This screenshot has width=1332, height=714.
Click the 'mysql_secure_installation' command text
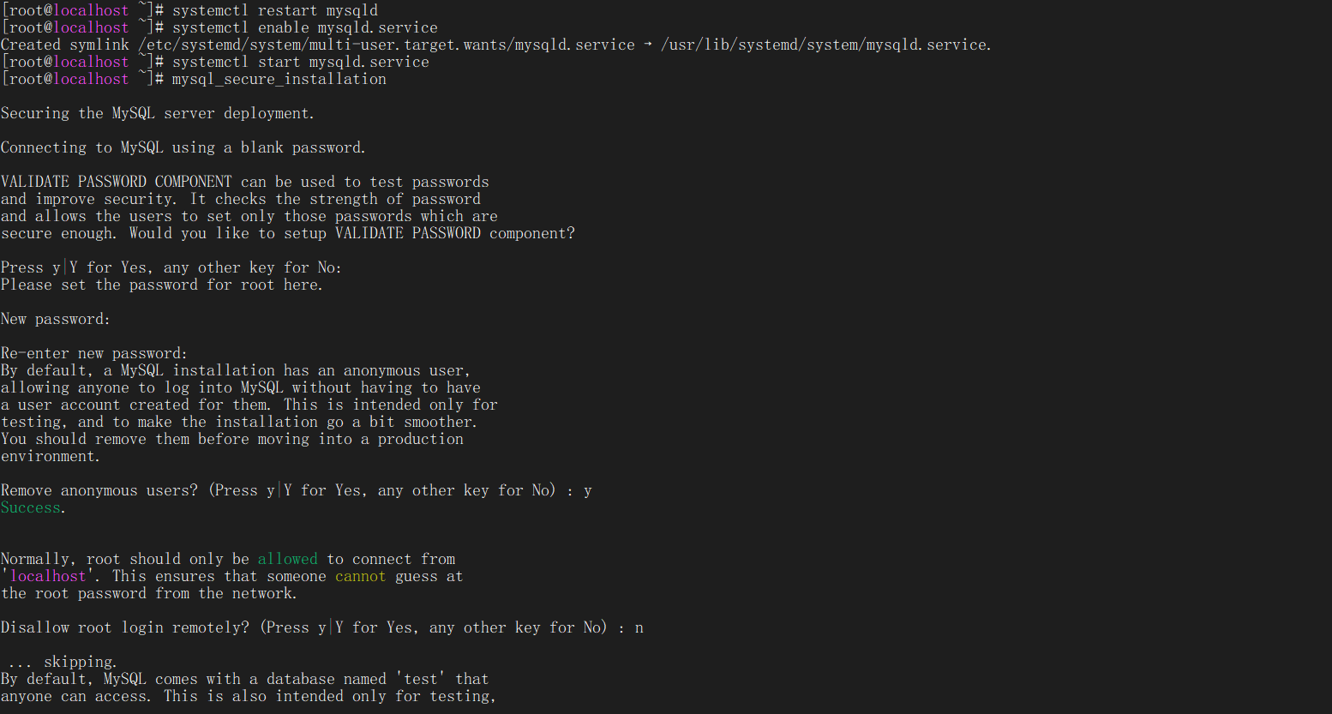(279, 79)
